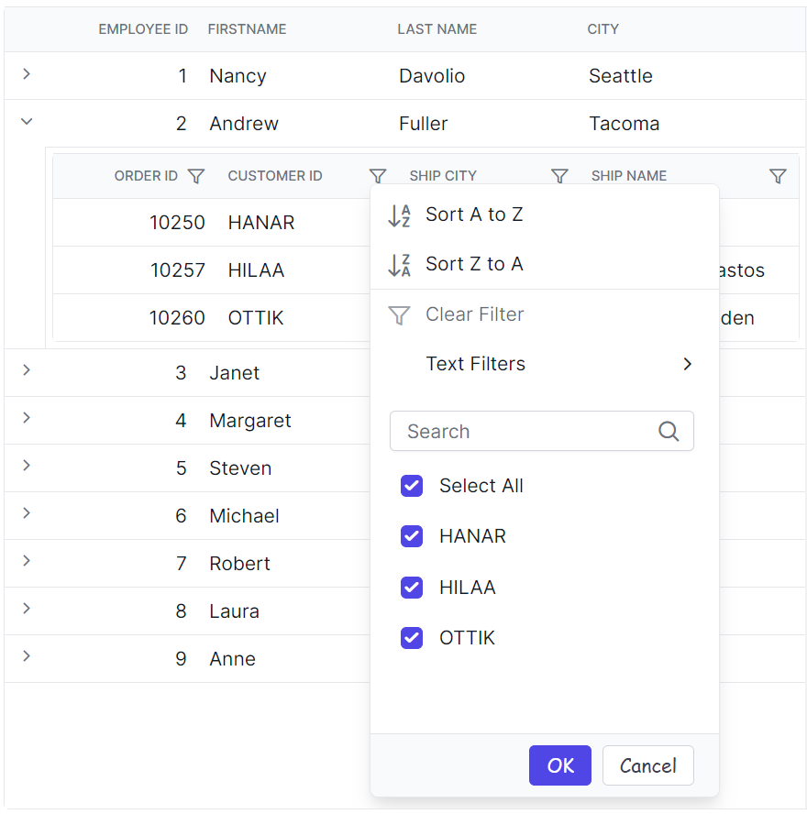Open the Customer ID column filter icon
Image resolution: width=807 pixels, height=814 pixels.
tap(378, 176)
